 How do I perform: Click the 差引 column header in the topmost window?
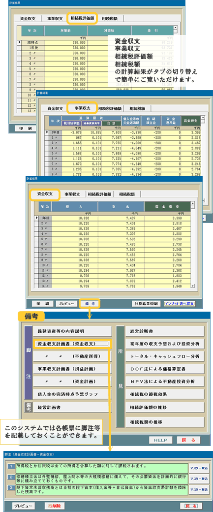pos(152,32)
